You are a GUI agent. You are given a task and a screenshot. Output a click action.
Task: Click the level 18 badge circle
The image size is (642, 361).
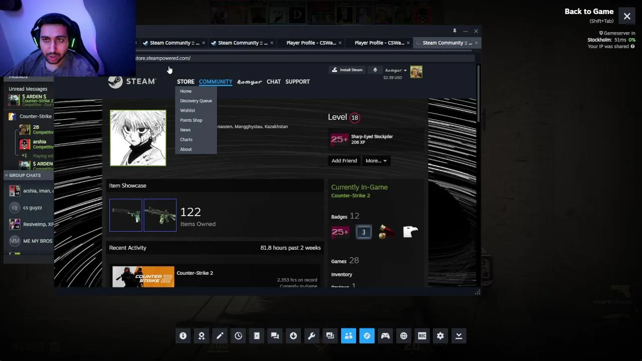[x=355, y=118]
